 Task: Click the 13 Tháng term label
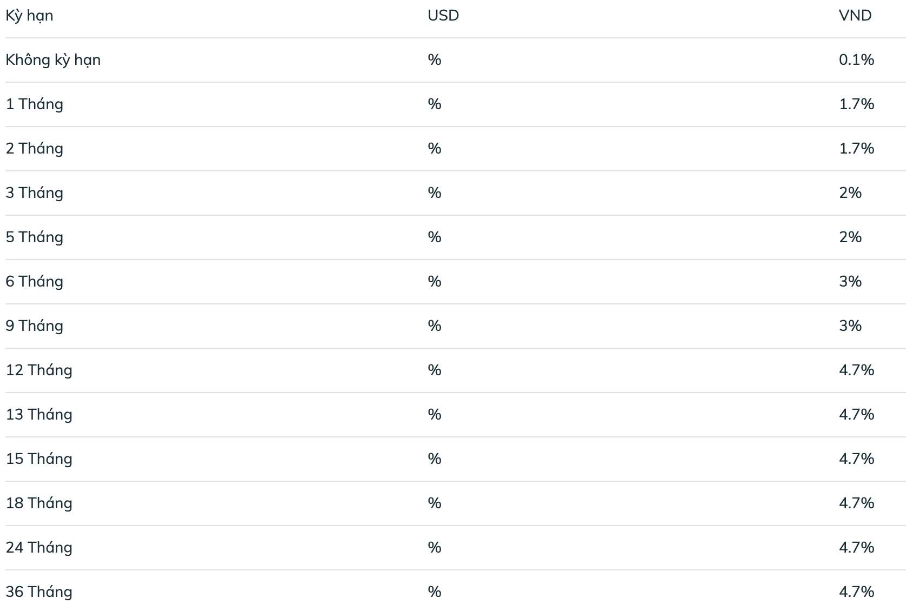pos(39,415)
